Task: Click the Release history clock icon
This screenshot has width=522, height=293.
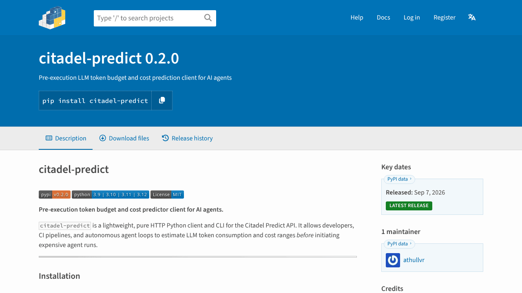Action: [x=165, y=138]
